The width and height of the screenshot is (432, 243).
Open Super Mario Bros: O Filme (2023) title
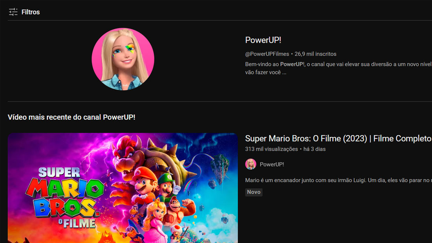[339, 138]
